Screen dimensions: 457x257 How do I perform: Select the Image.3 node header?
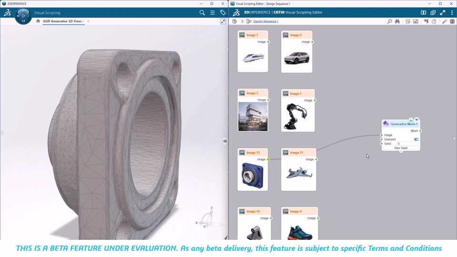pos(253,93)
